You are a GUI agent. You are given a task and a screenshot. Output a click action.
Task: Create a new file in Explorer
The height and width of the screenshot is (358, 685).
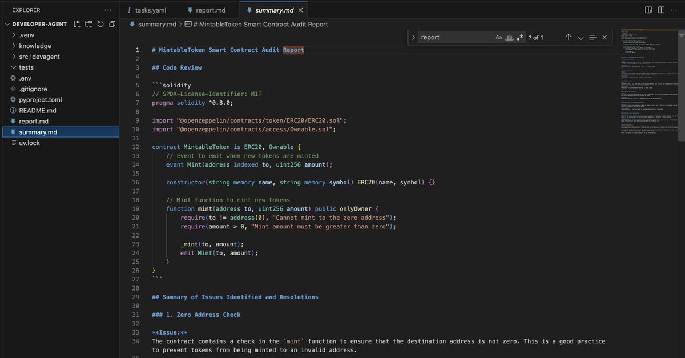coord(76,24)
